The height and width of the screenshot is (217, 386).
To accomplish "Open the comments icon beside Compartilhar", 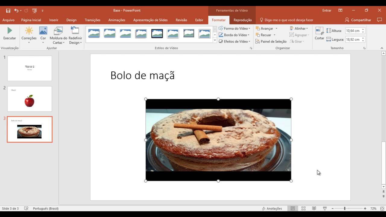I will [379, 20].
